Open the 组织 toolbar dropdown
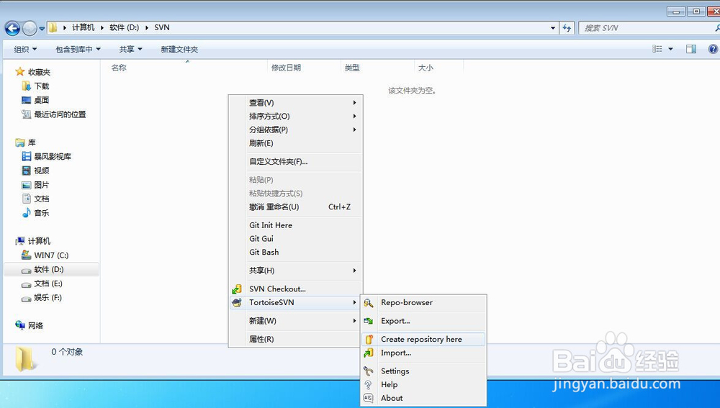 click(25, 49)
